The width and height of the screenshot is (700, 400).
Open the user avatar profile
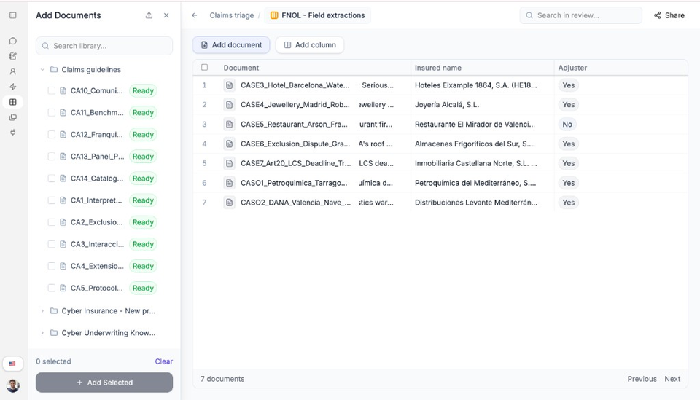click(13, 385)
